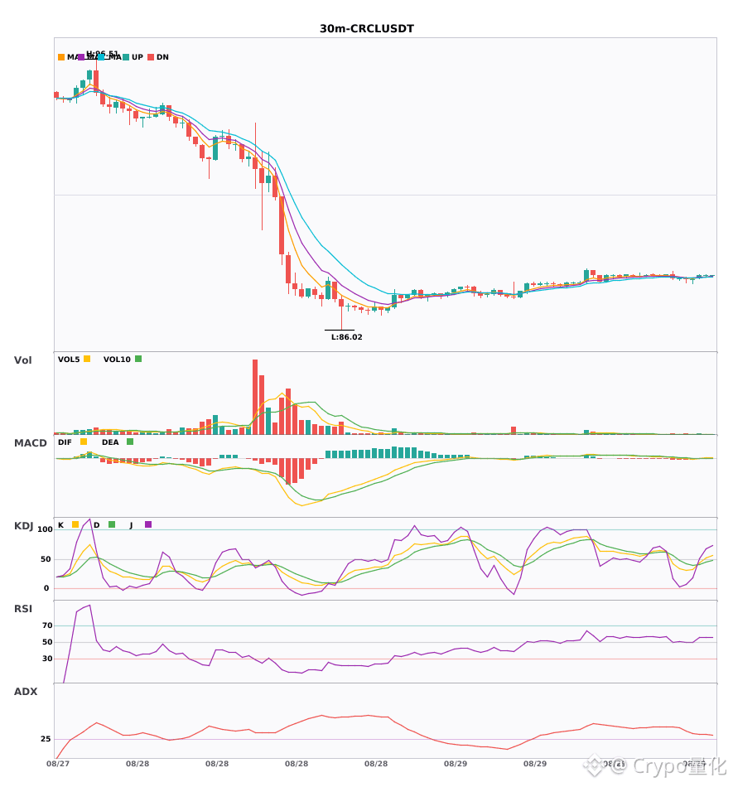Screen dimensions: 733x787
Task: Click the purple J legend swatch
Action: tap(148, 524)
